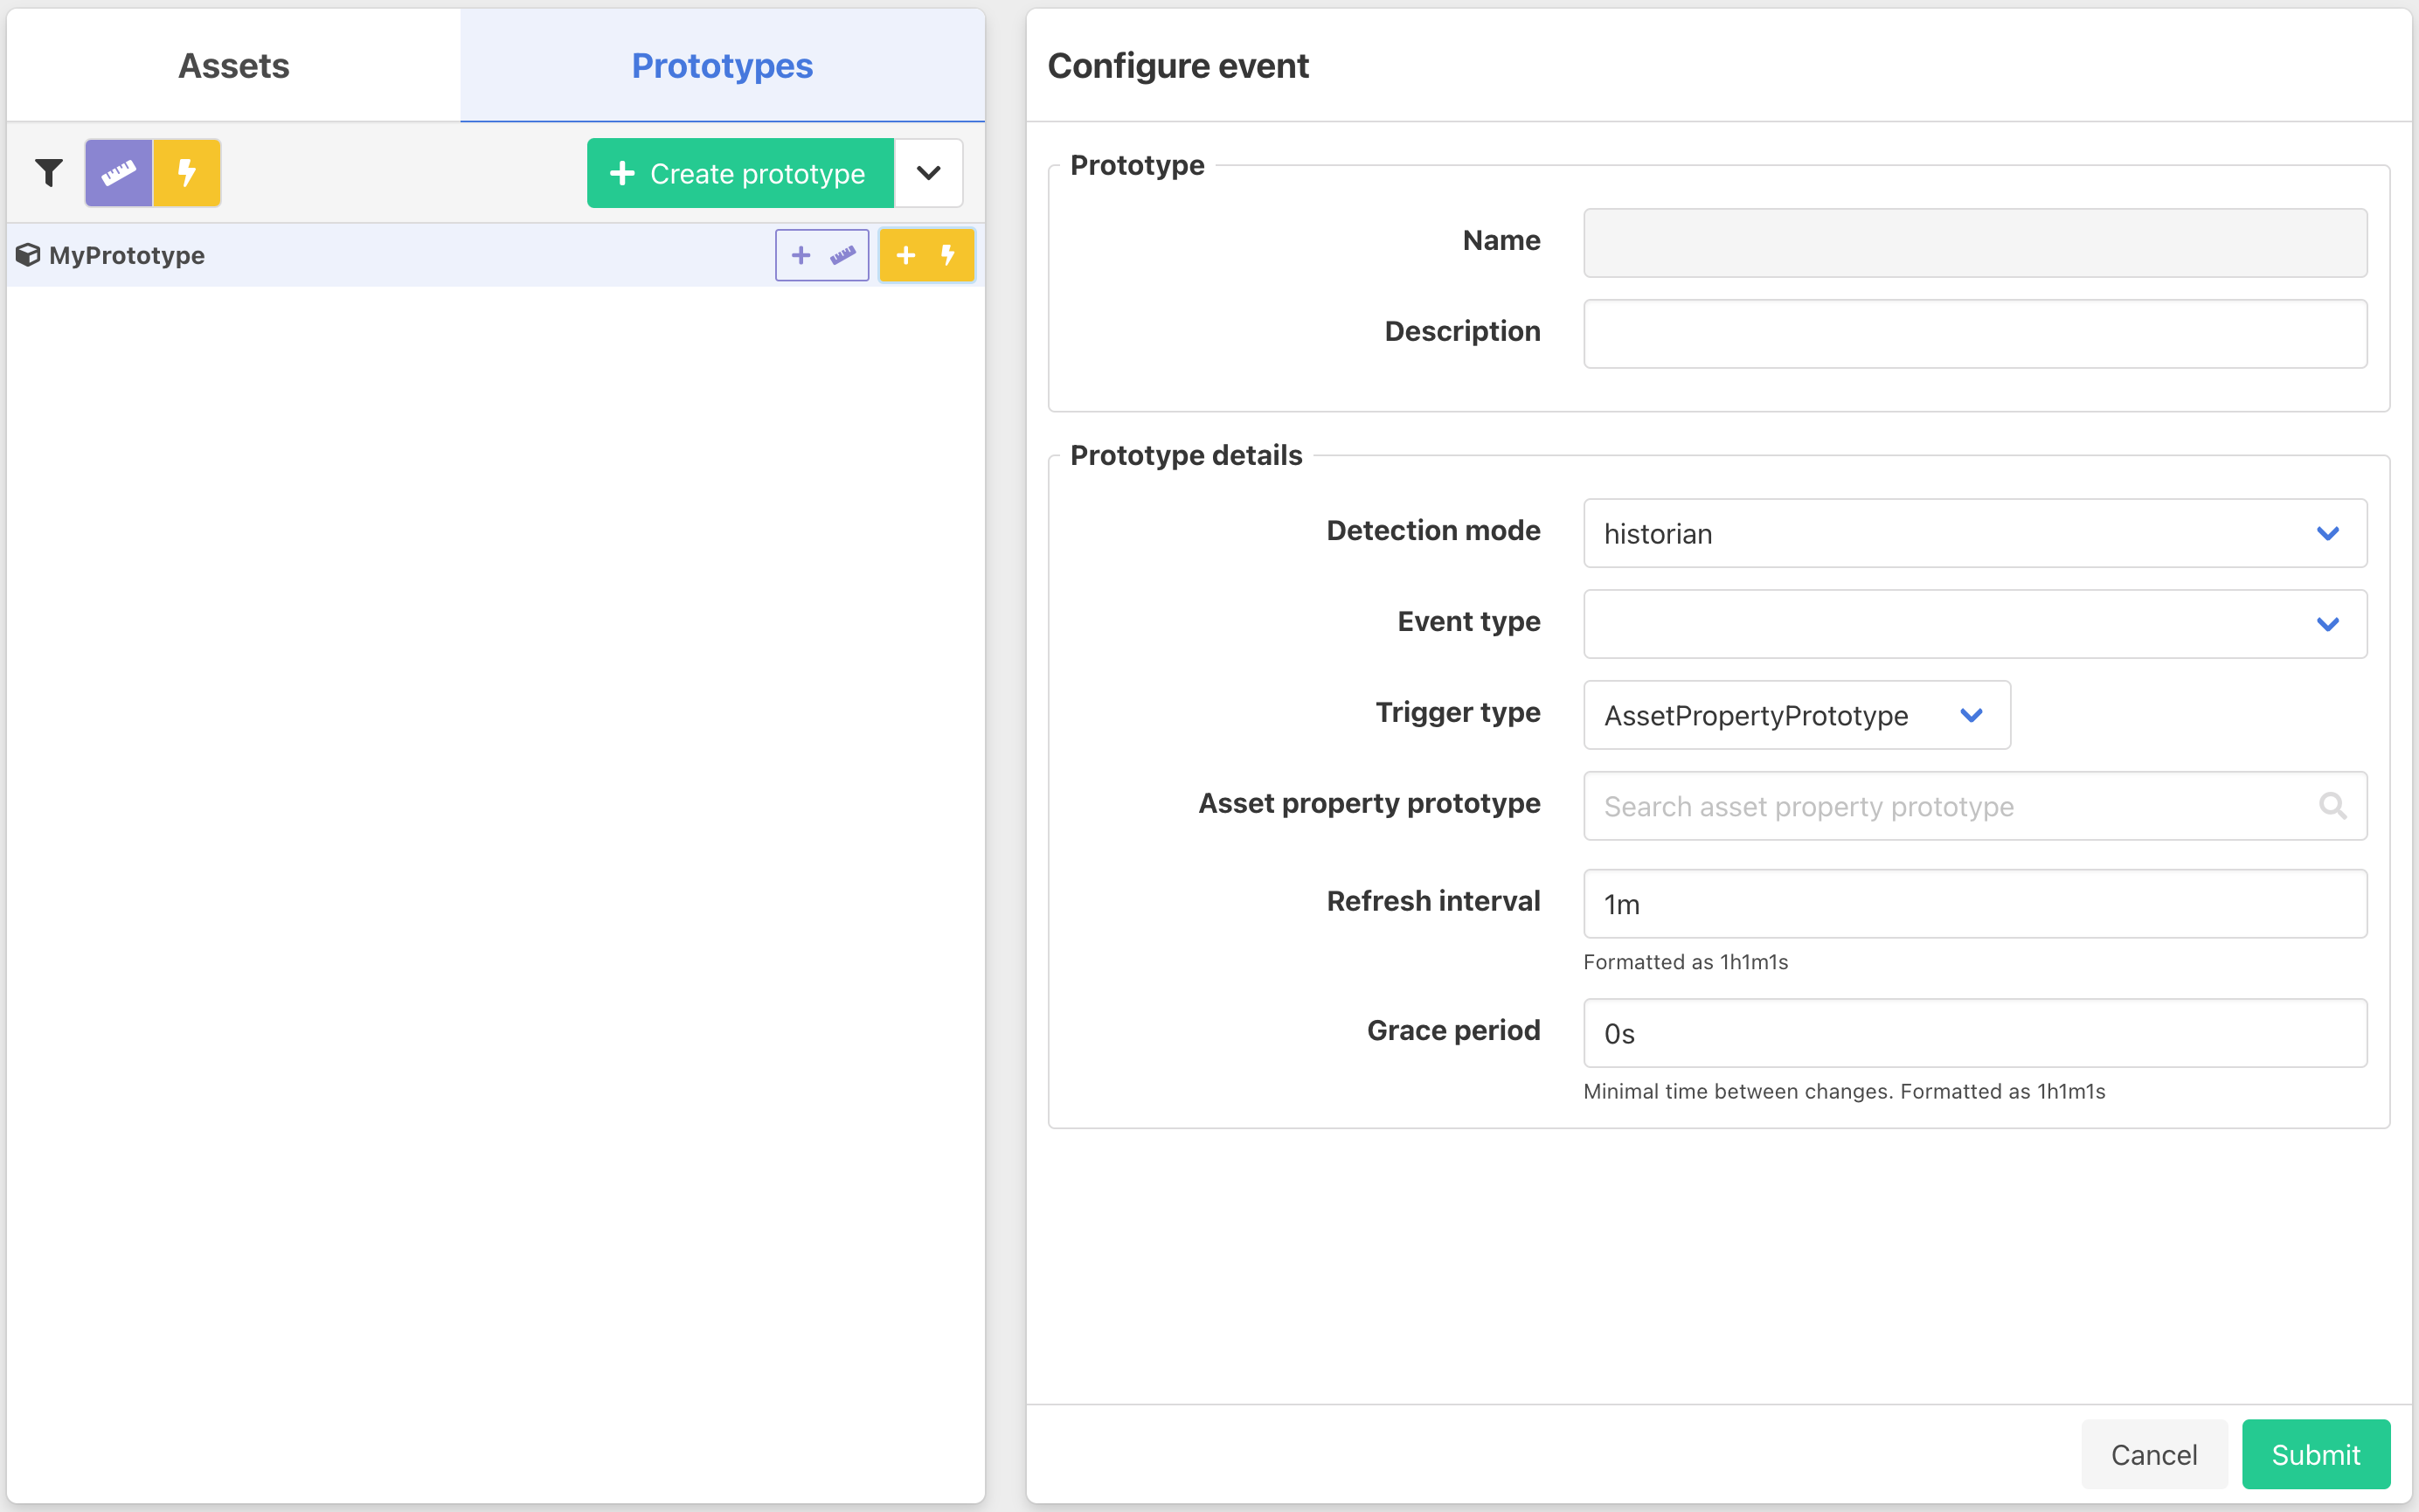Add measurement to MyPrototype row
Viewport: 2419px width, 1512px height.
(x=821, y=255)
